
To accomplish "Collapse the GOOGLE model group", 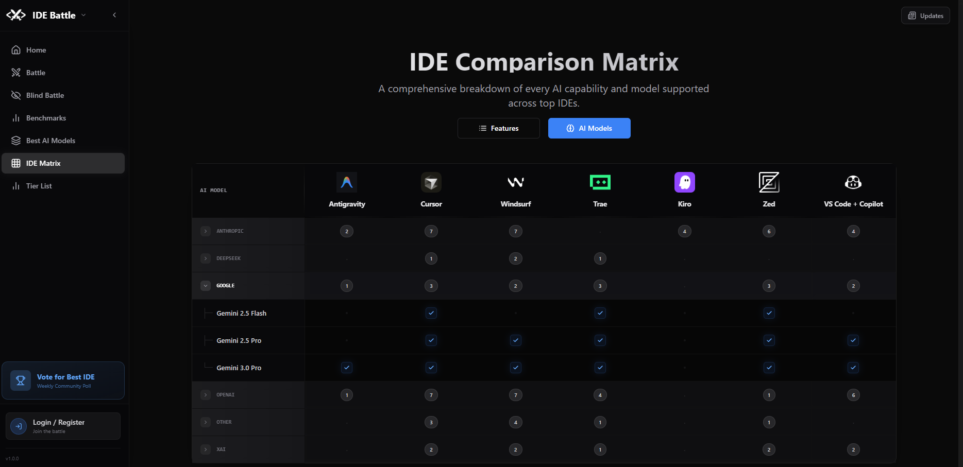I will [x=206, y=285].
